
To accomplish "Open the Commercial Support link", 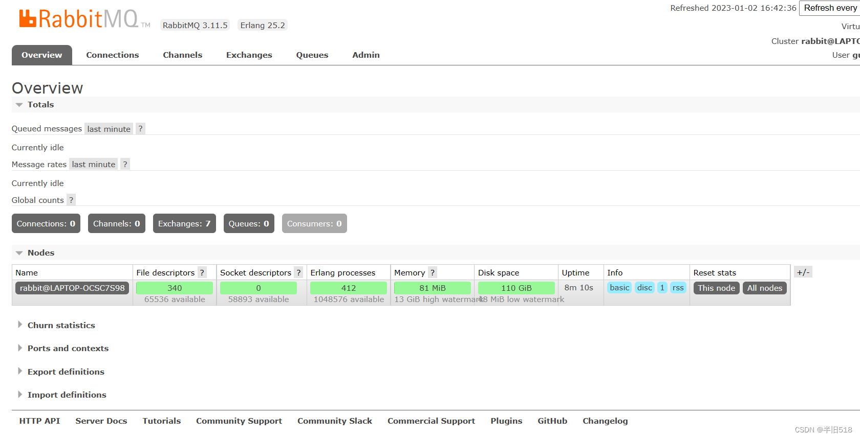I will tap(431, 421).
